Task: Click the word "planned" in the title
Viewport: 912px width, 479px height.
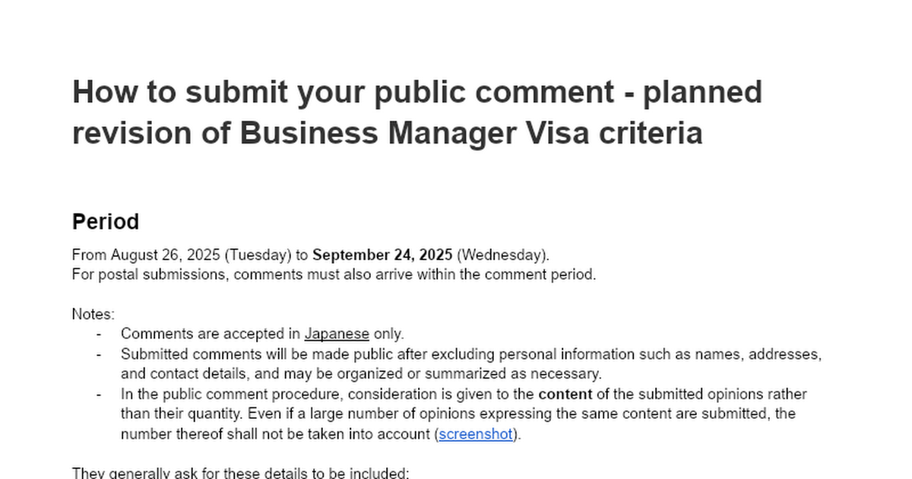Action: 702,93
